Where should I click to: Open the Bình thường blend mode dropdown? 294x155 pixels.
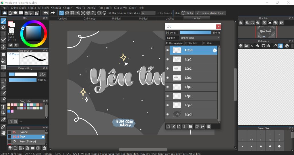coord(200,38)
